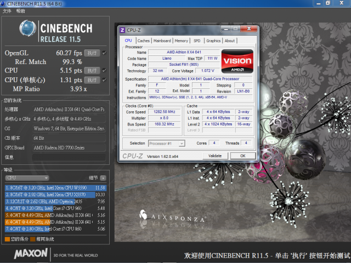Toggle the single-core CPU test checkbox

[104, 80]
